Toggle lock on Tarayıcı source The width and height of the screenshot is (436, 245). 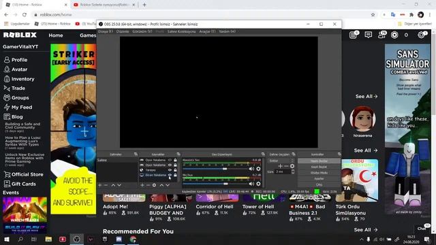[x=175, y=170]
